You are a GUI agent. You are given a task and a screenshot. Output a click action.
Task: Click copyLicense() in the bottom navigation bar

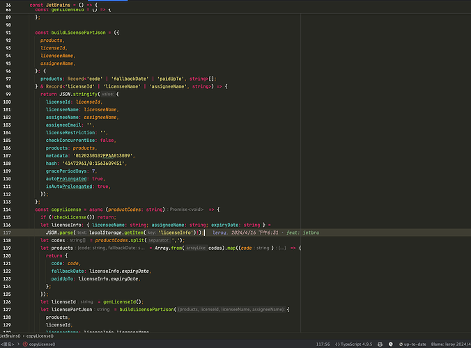(x=42, y=344)
